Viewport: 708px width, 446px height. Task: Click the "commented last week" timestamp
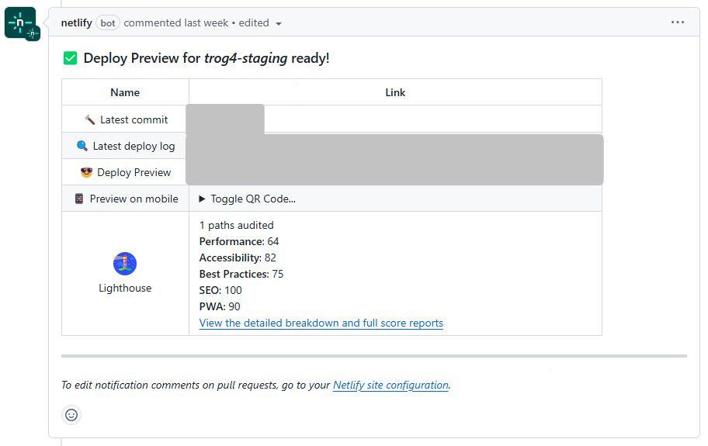click(x=175, y=22)
